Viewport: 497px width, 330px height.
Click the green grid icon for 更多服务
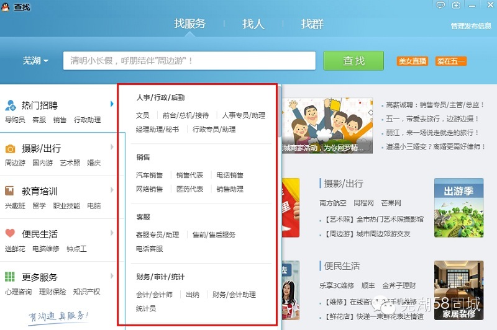point(10,277)
